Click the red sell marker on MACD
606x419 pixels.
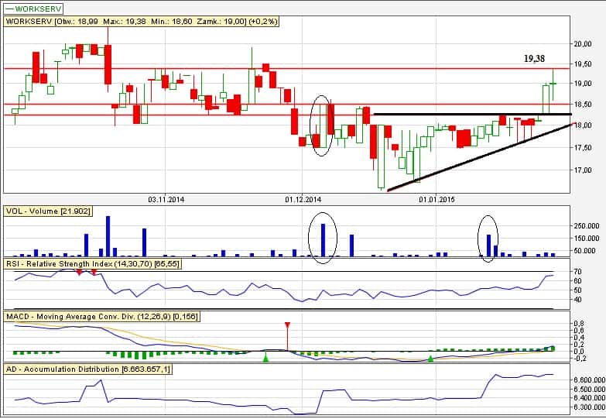pyautogui.click(x=287, y=326)
